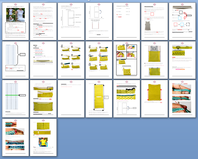Select the page with zigzag stitch chart
This screenshot has height=159, width=198.
click(43, 59)
